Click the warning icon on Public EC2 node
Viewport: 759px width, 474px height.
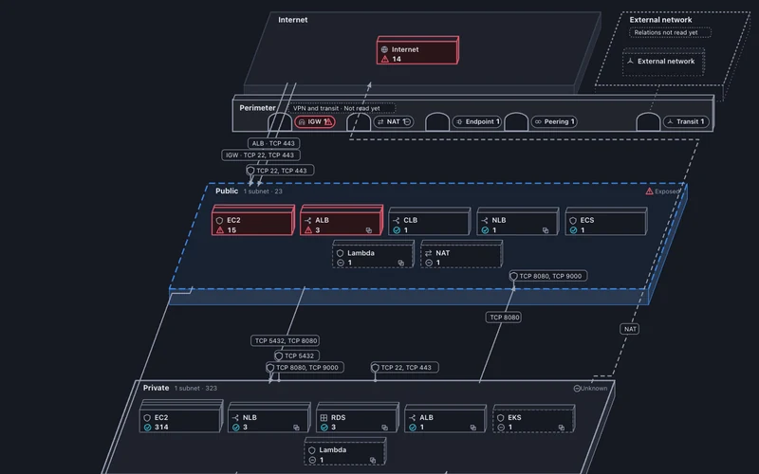click(220, 230)
